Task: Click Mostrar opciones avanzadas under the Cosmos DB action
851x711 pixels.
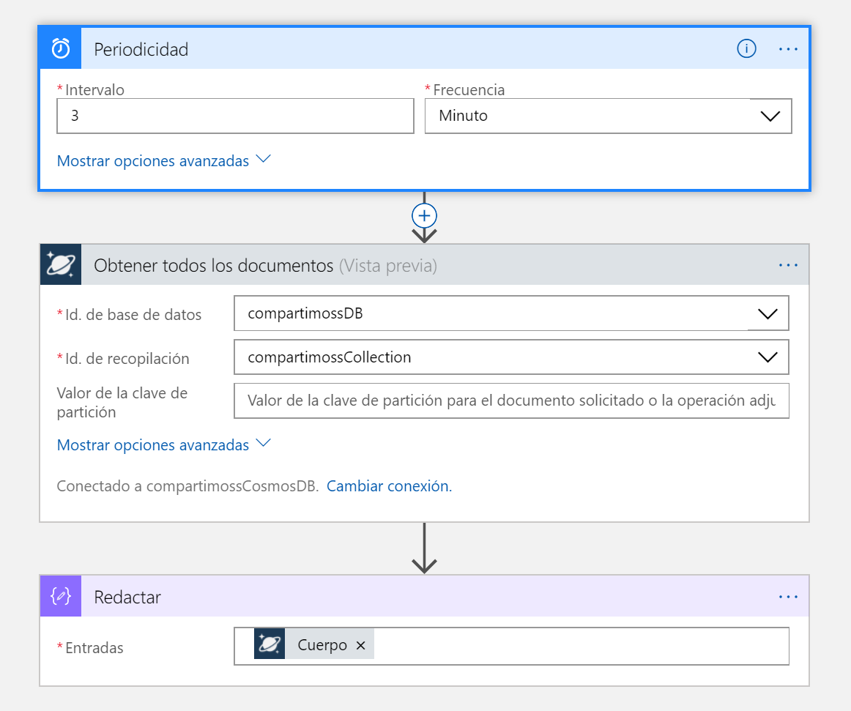Action: (154, 444)
